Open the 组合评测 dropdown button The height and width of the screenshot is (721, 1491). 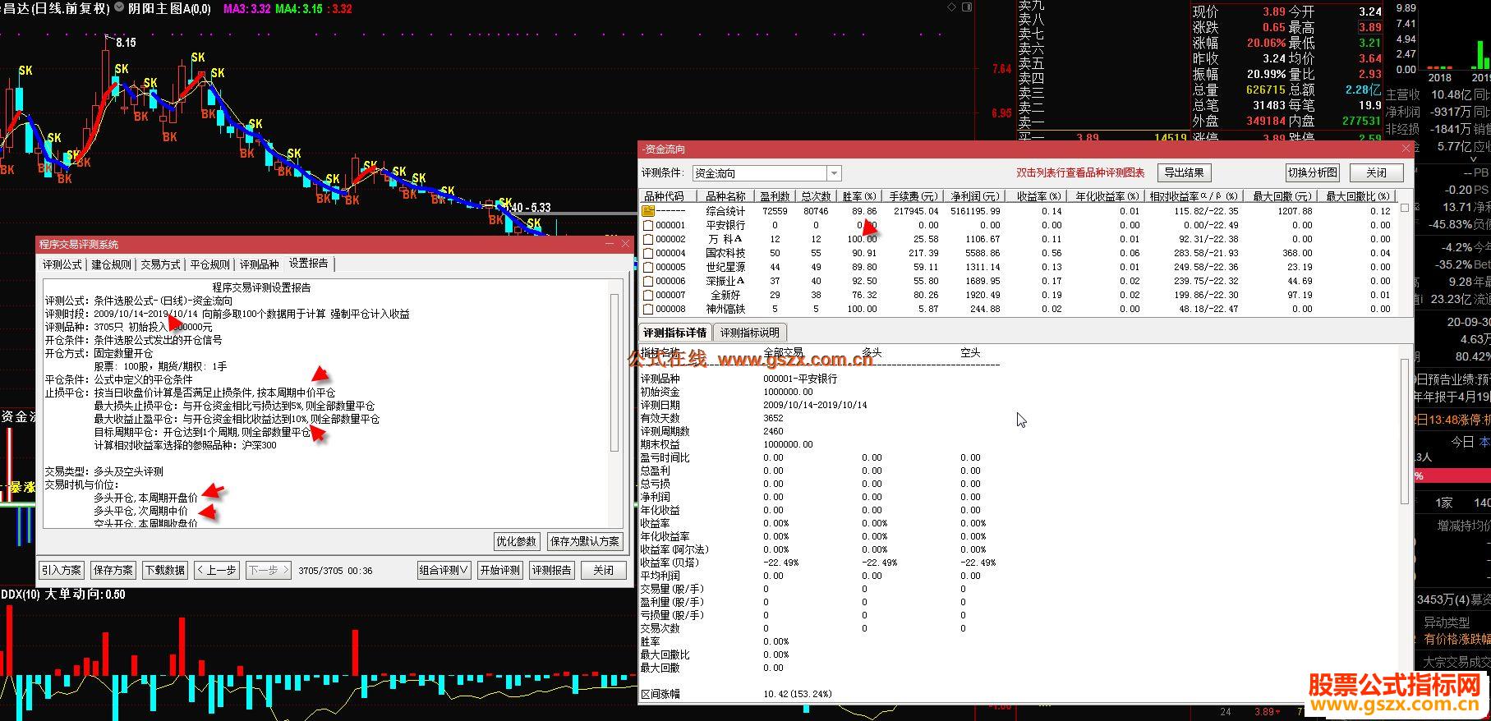(x=444, y=570)
